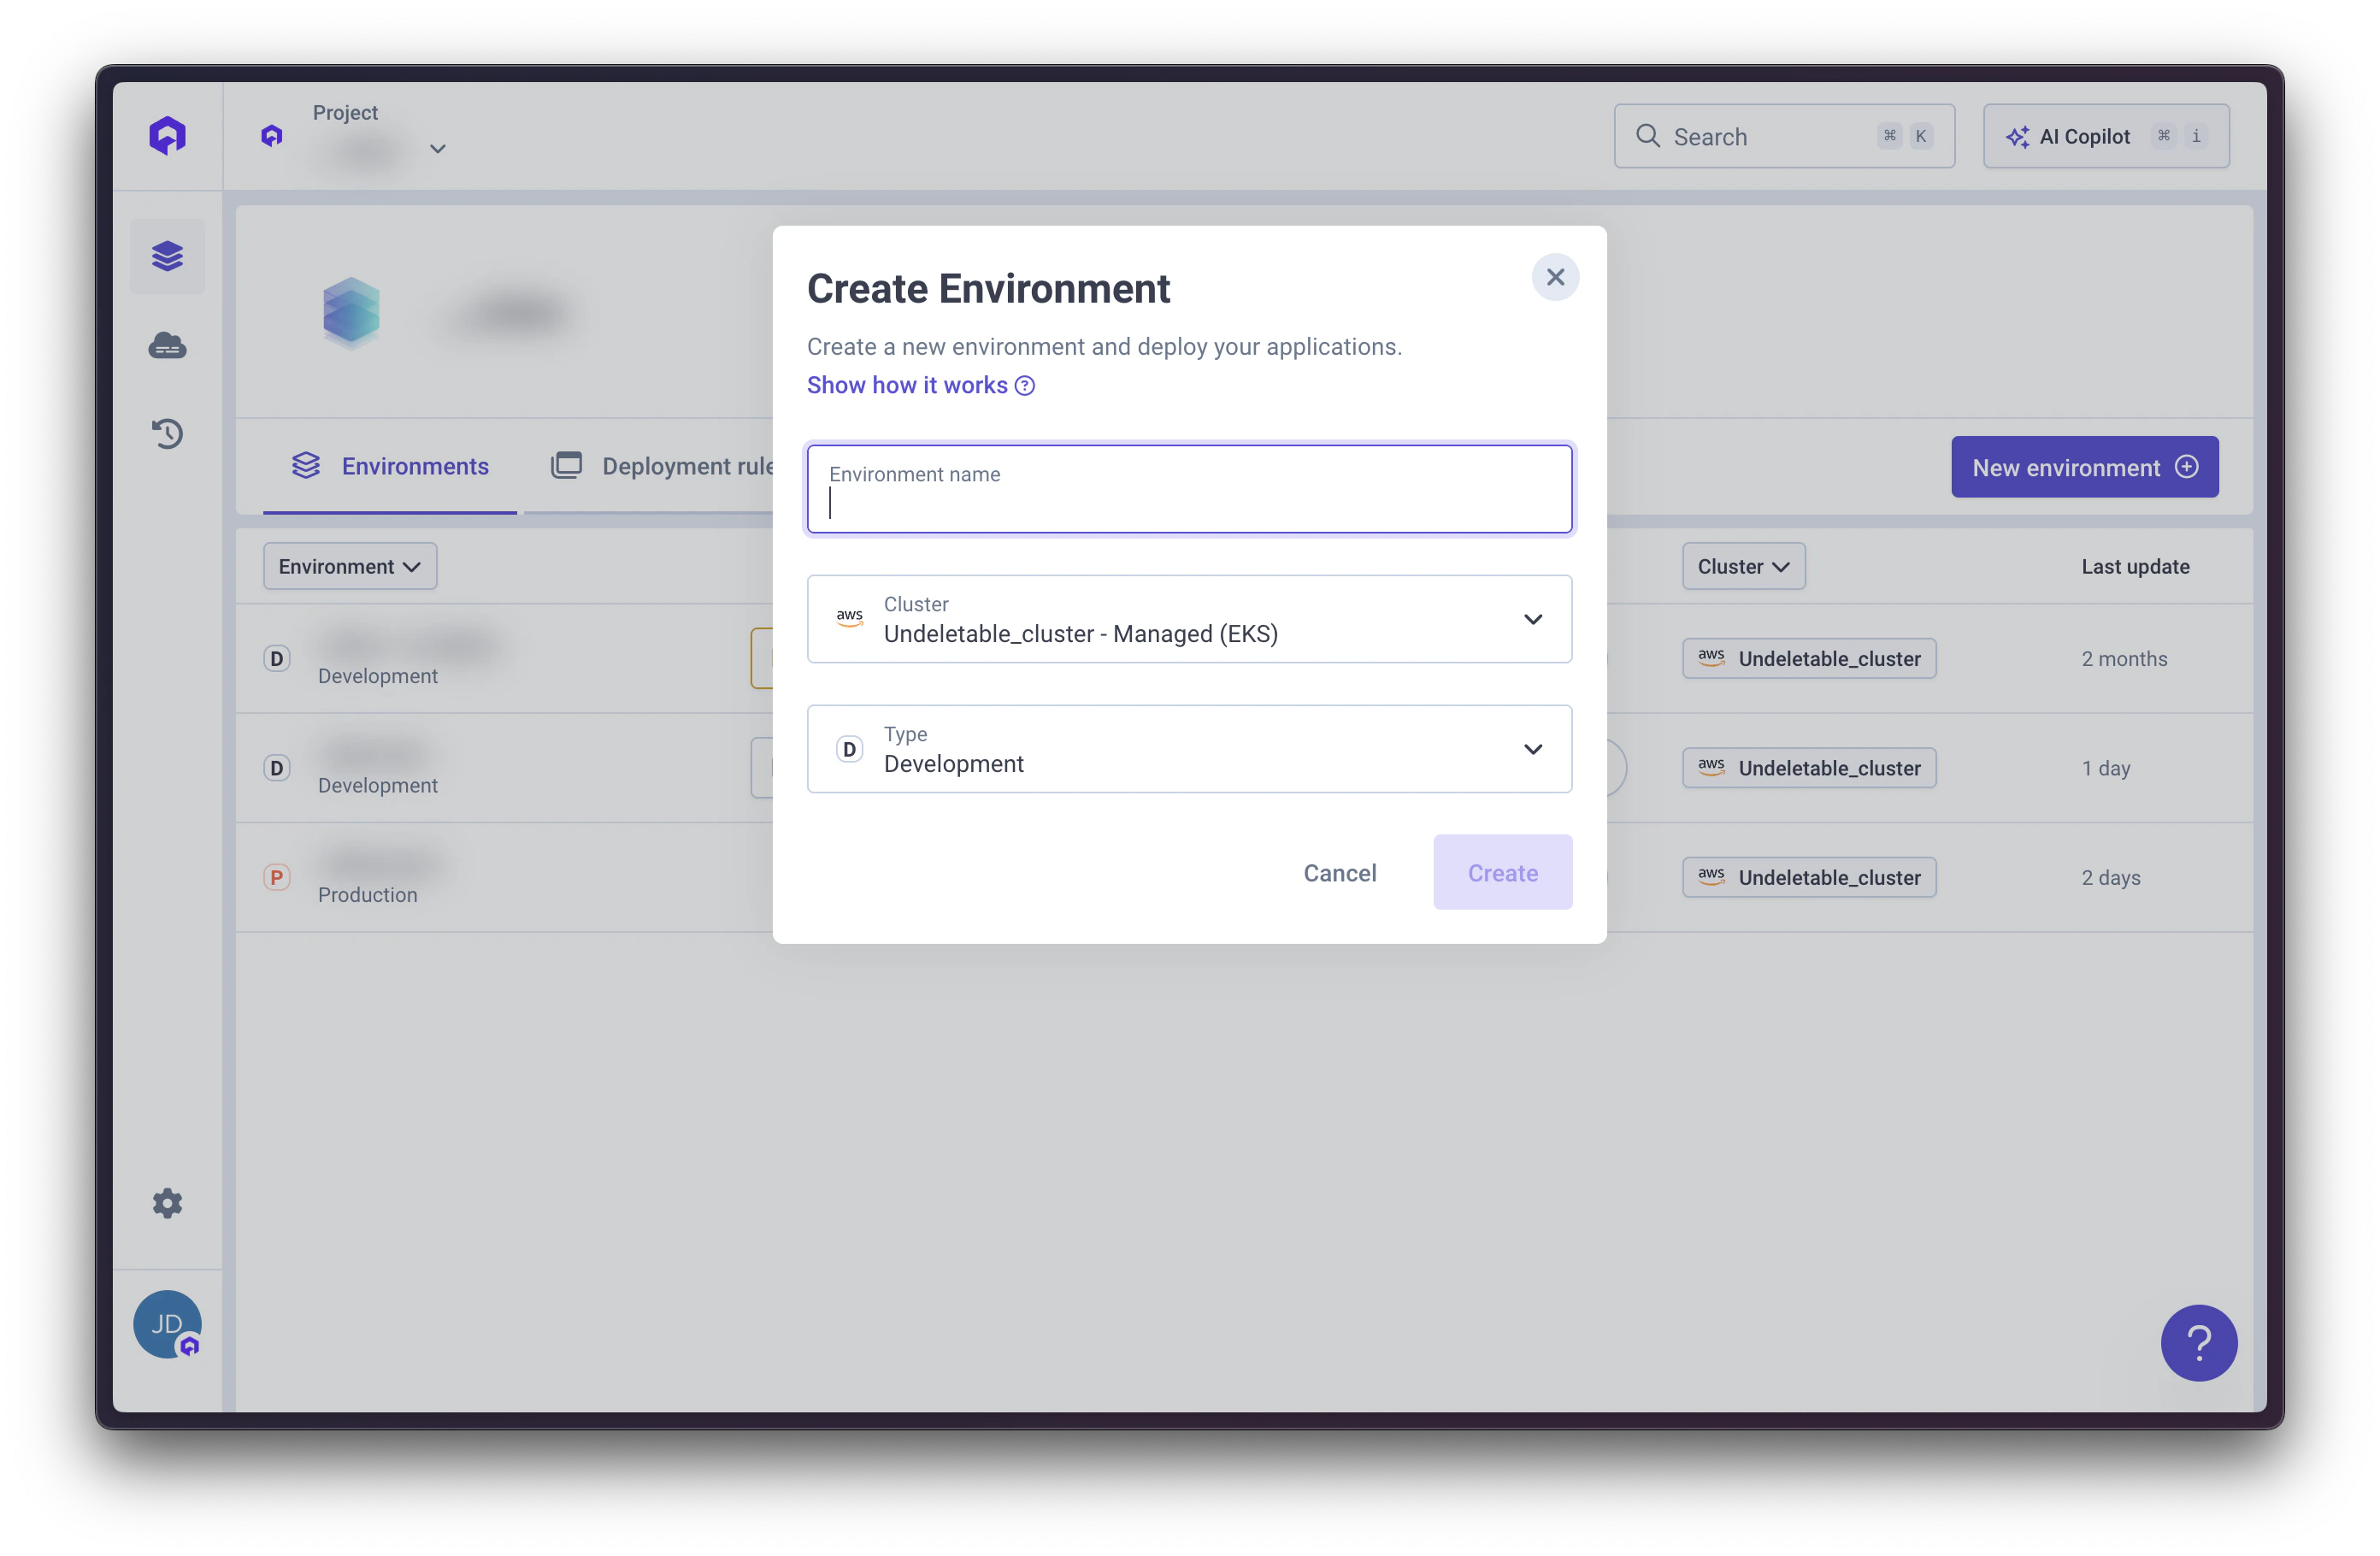The height and width of the screenshot is (1556, 2380).
Task: Click the Create button in the modal
Action: pos(1502,872)
